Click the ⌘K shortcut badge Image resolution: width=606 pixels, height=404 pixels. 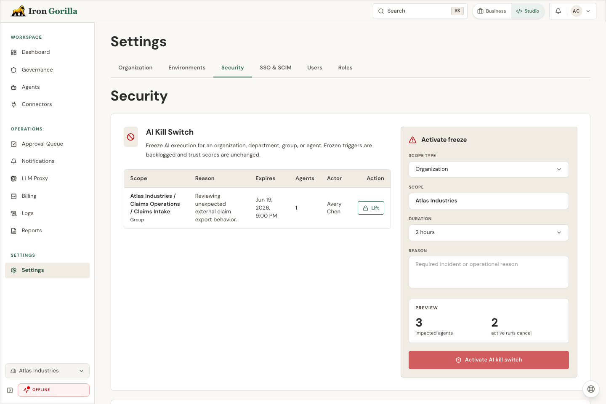point(457,11)
